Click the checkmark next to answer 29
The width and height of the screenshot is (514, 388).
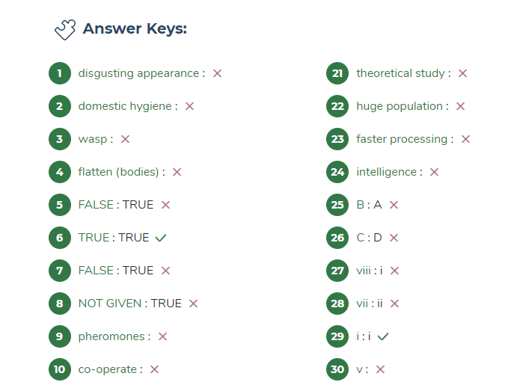click(383, 336)
